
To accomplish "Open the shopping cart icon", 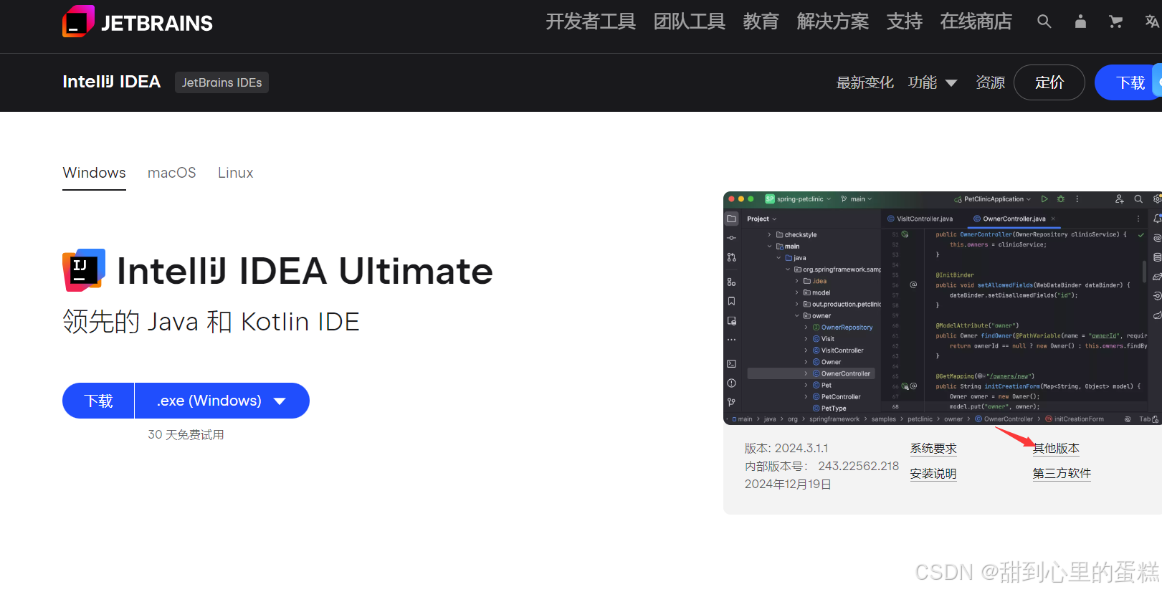I will pyautogui.click(x=1115, y=22).
